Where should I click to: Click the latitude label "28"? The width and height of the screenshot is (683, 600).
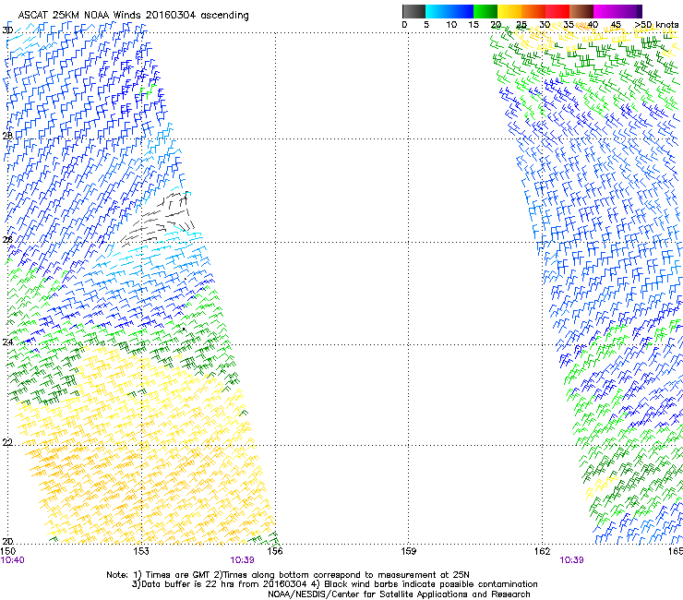[x=7, y=136]
